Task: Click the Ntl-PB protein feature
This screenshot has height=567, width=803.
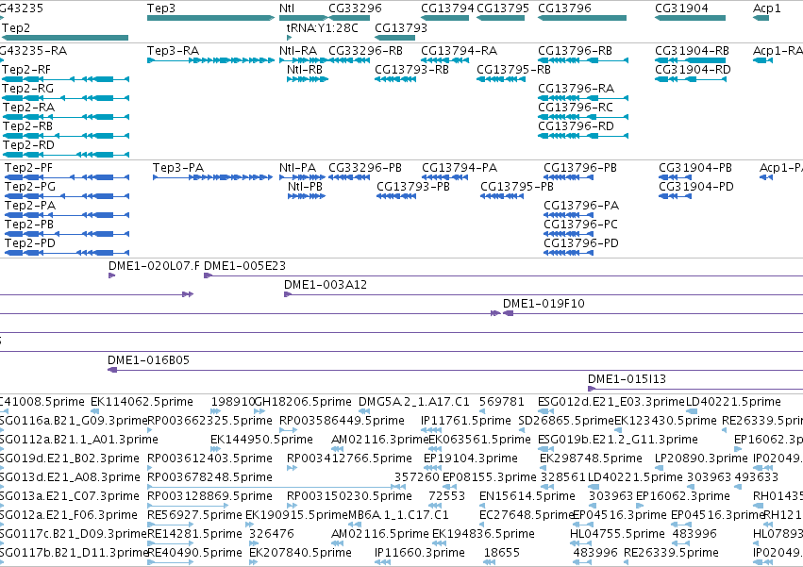Action: [x=307, y=196]
